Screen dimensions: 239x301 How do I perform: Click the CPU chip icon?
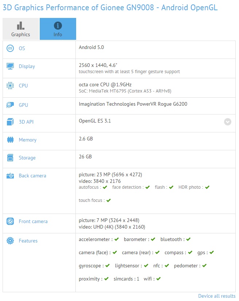[10, 86]
